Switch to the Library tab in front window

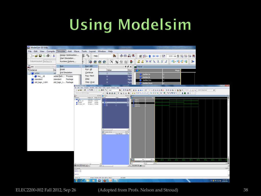pyautogui.click(x=77, y=165)
